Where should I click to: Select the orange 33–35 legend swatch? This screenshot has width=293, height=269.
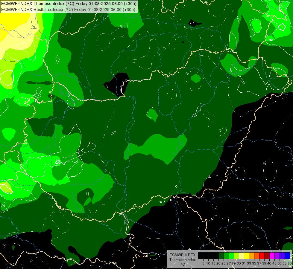point(252,256)
